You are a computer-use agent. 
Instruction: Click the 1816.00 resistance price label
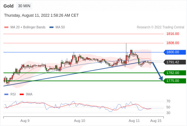coord(173,34)
